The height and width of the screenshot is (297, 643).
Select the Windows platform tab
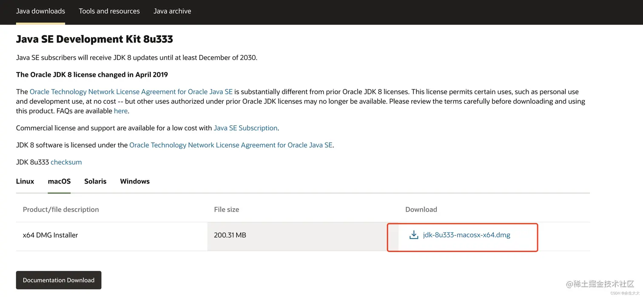[x=135, y=181]
